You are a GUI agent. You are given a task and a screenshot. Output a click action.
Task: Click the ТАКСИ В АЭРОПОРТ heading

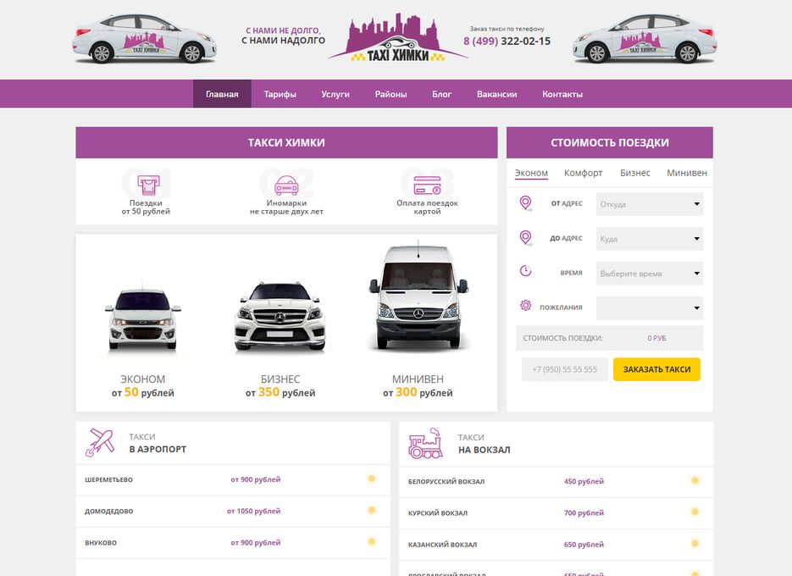pos(158,443)
